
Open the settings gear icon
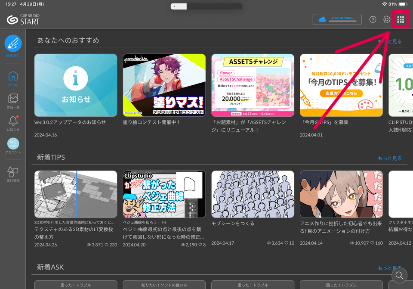[386, 19]
